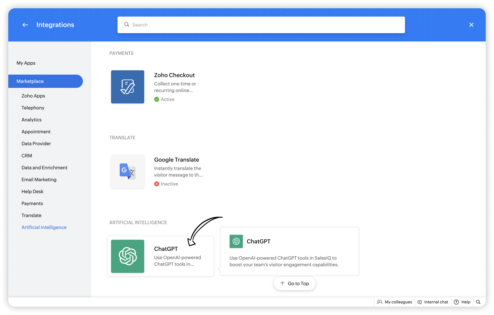Open the Google Translate app icon
The image size is (494, 315).
point(128,171)
